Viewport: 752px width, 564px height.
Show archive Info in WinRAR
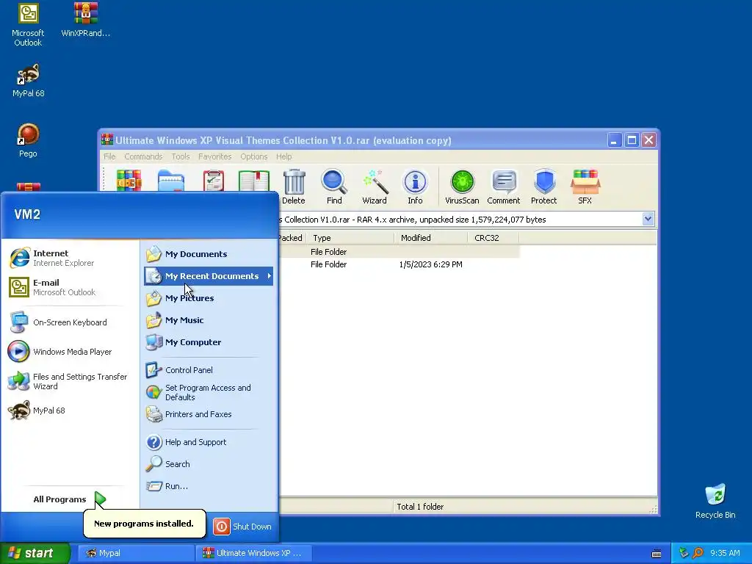tap(415, 187)
